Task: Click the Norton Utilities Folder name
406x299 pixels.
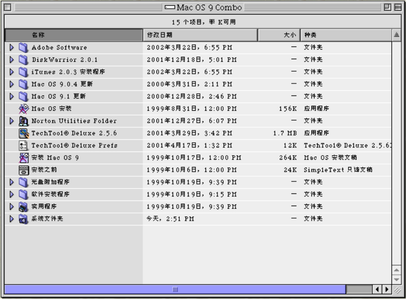Action: pos(74,121)
